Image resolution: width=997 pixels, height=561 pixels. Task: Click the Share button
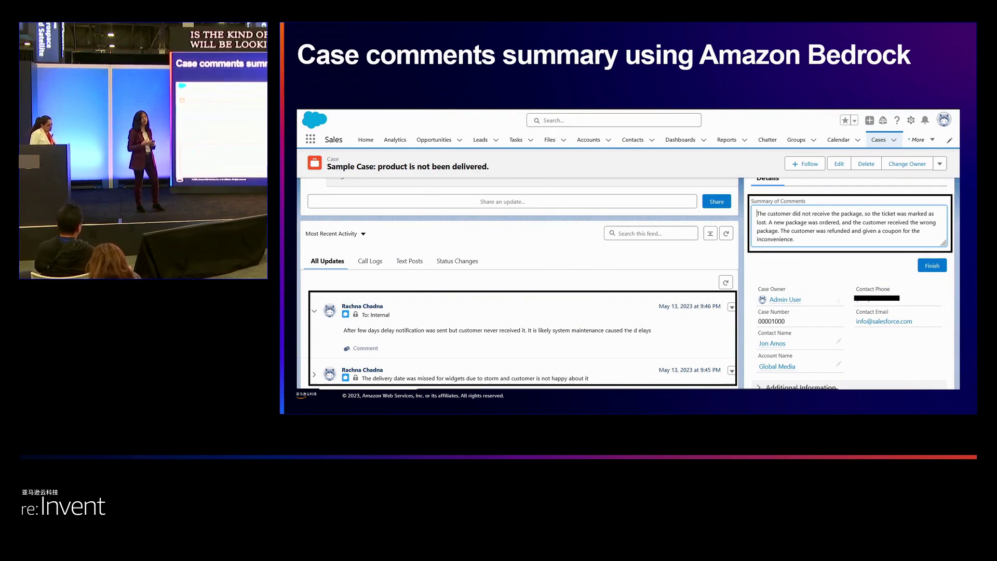717,202
